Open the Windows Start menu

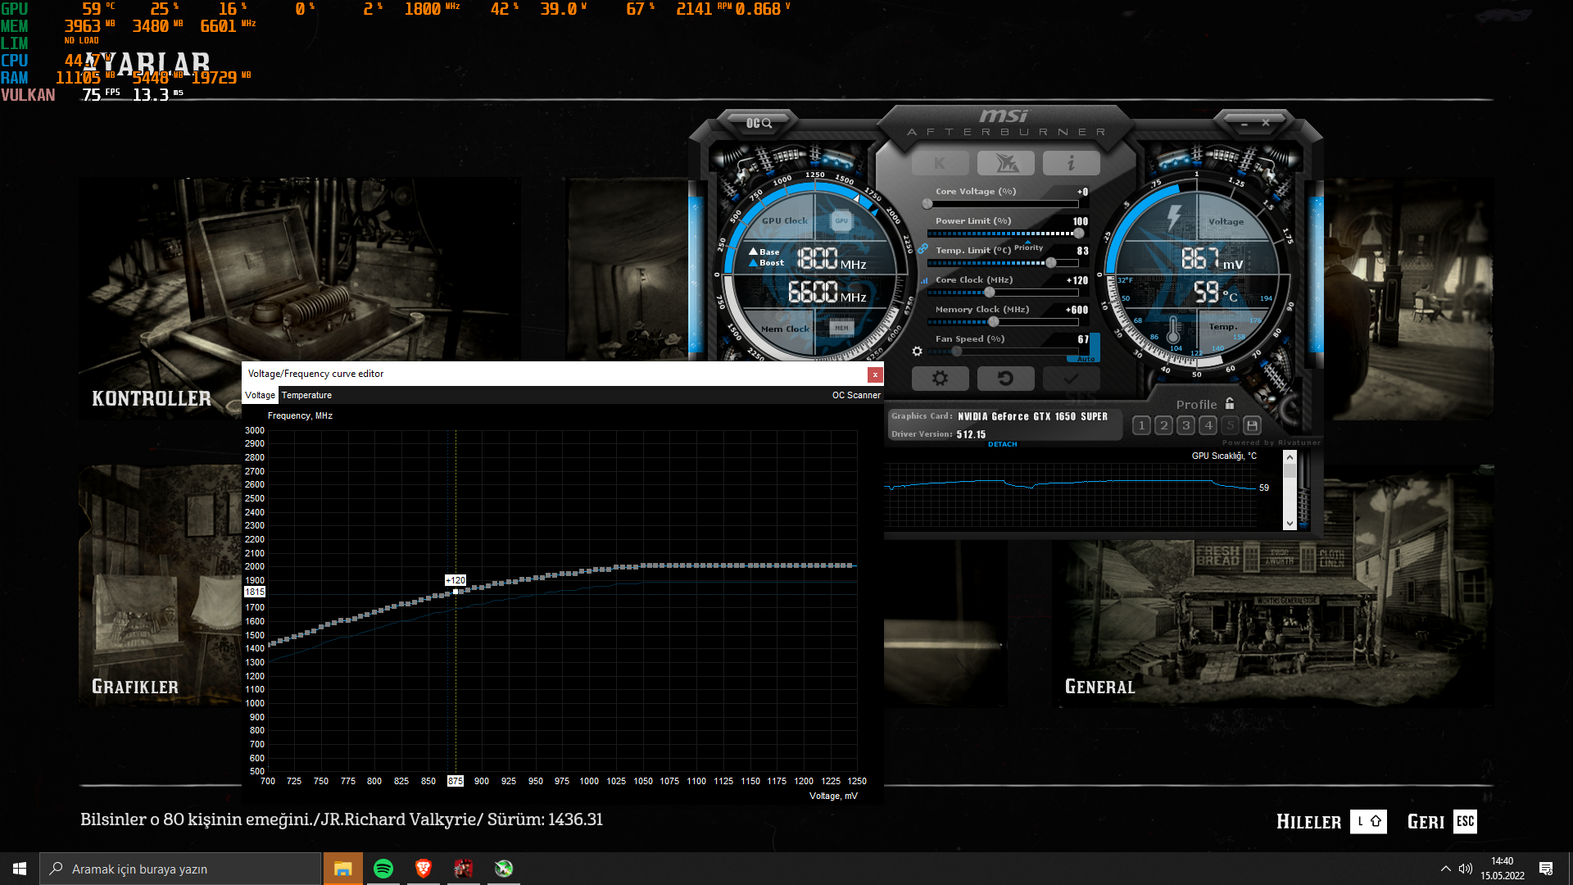coord(20,869)
